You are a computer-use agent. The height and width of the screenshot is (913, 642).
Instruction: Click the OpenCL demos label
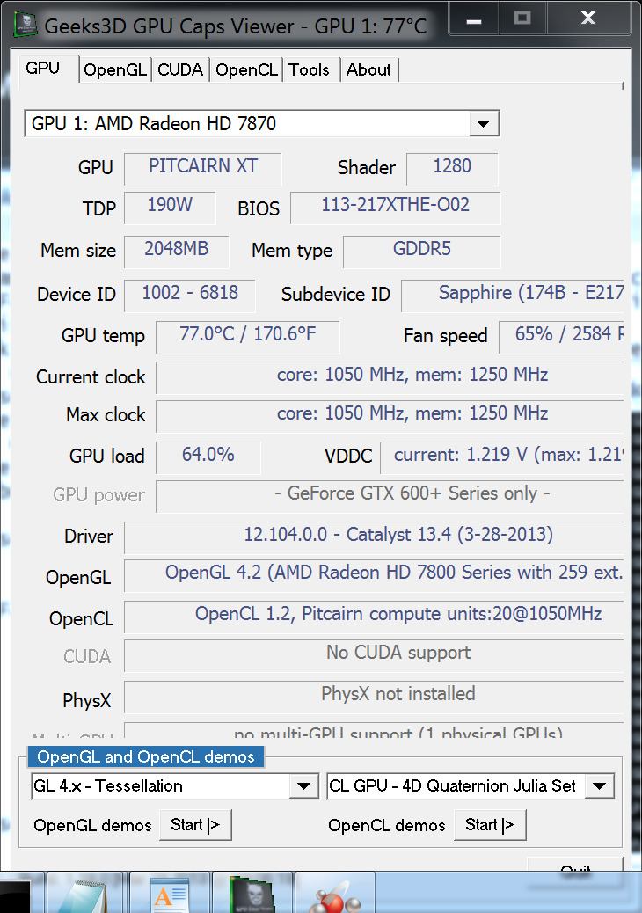[386, 826]
